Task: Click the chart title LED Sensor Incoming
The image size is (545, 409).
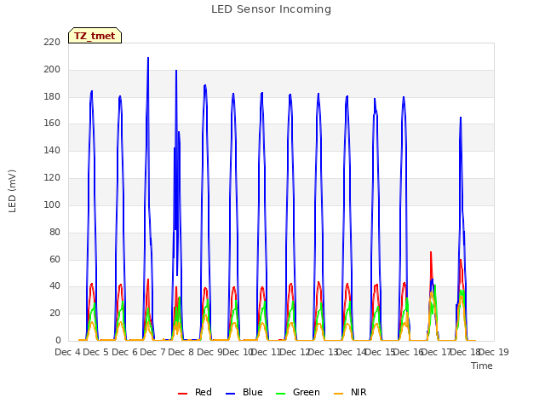Action: point(271,9)
